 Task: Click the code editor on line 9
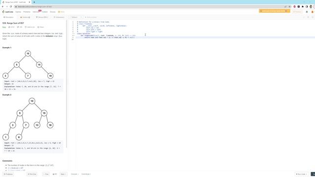(x=195, y=37)
